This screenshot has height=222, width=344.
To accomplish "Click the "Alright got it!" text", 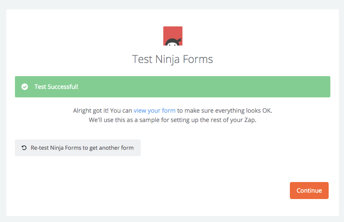I will click(90, 111).
